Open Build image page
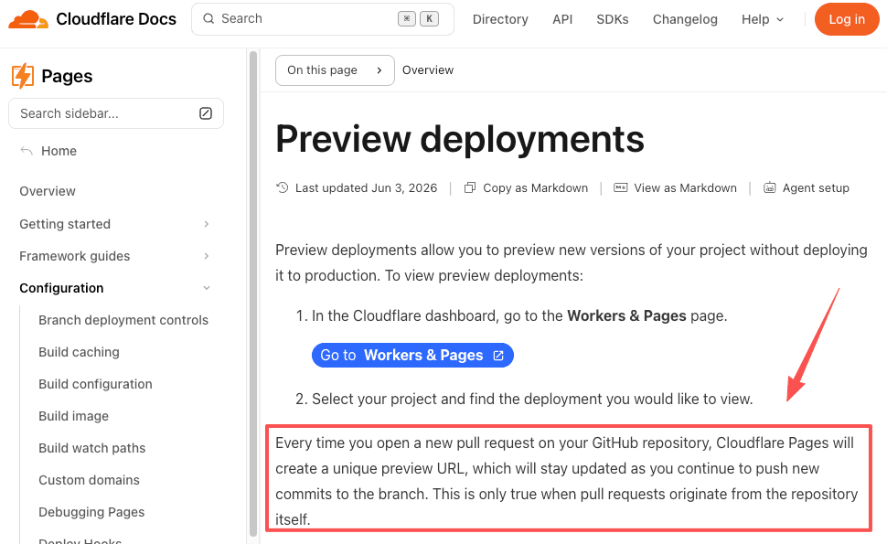 click(x=73, y=416)
